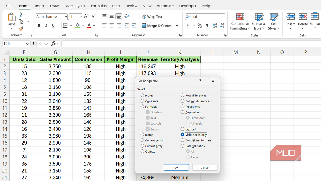This screenshot has width=321, height=181.
Task: Click the Copy icon
Action: pos(21,22)
